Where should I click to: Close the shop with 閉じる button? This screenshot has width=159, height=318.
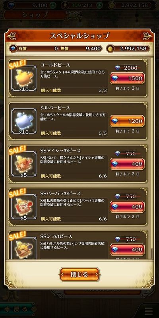(x=79, y=274)
